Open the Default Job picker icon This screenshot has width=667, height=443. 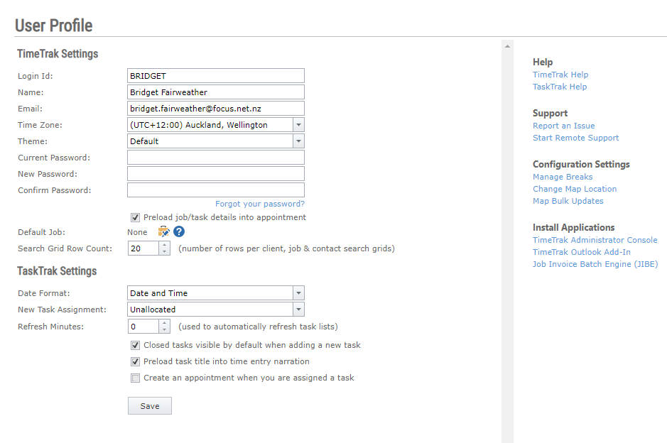point(163,231)
